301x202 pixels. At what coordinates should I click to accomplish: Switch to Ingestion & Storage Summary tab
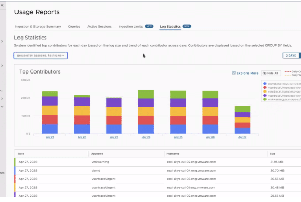click(38, 27)
